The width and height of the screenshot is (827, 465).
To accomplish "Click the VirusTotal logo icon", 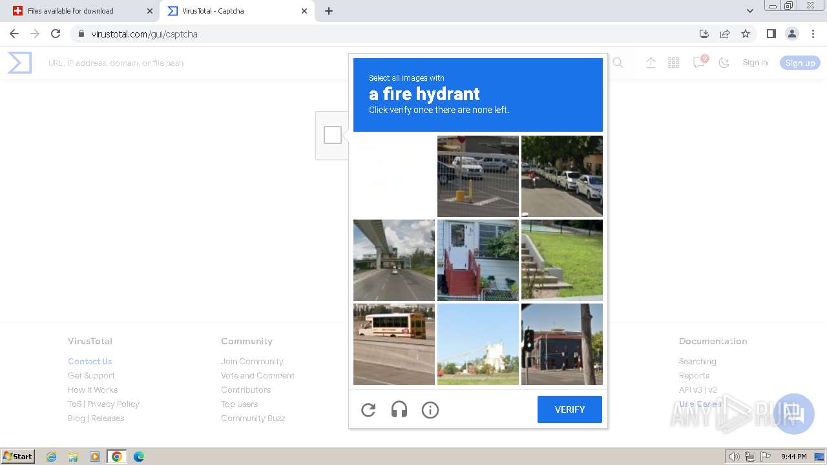I will (x=19, y=63).
